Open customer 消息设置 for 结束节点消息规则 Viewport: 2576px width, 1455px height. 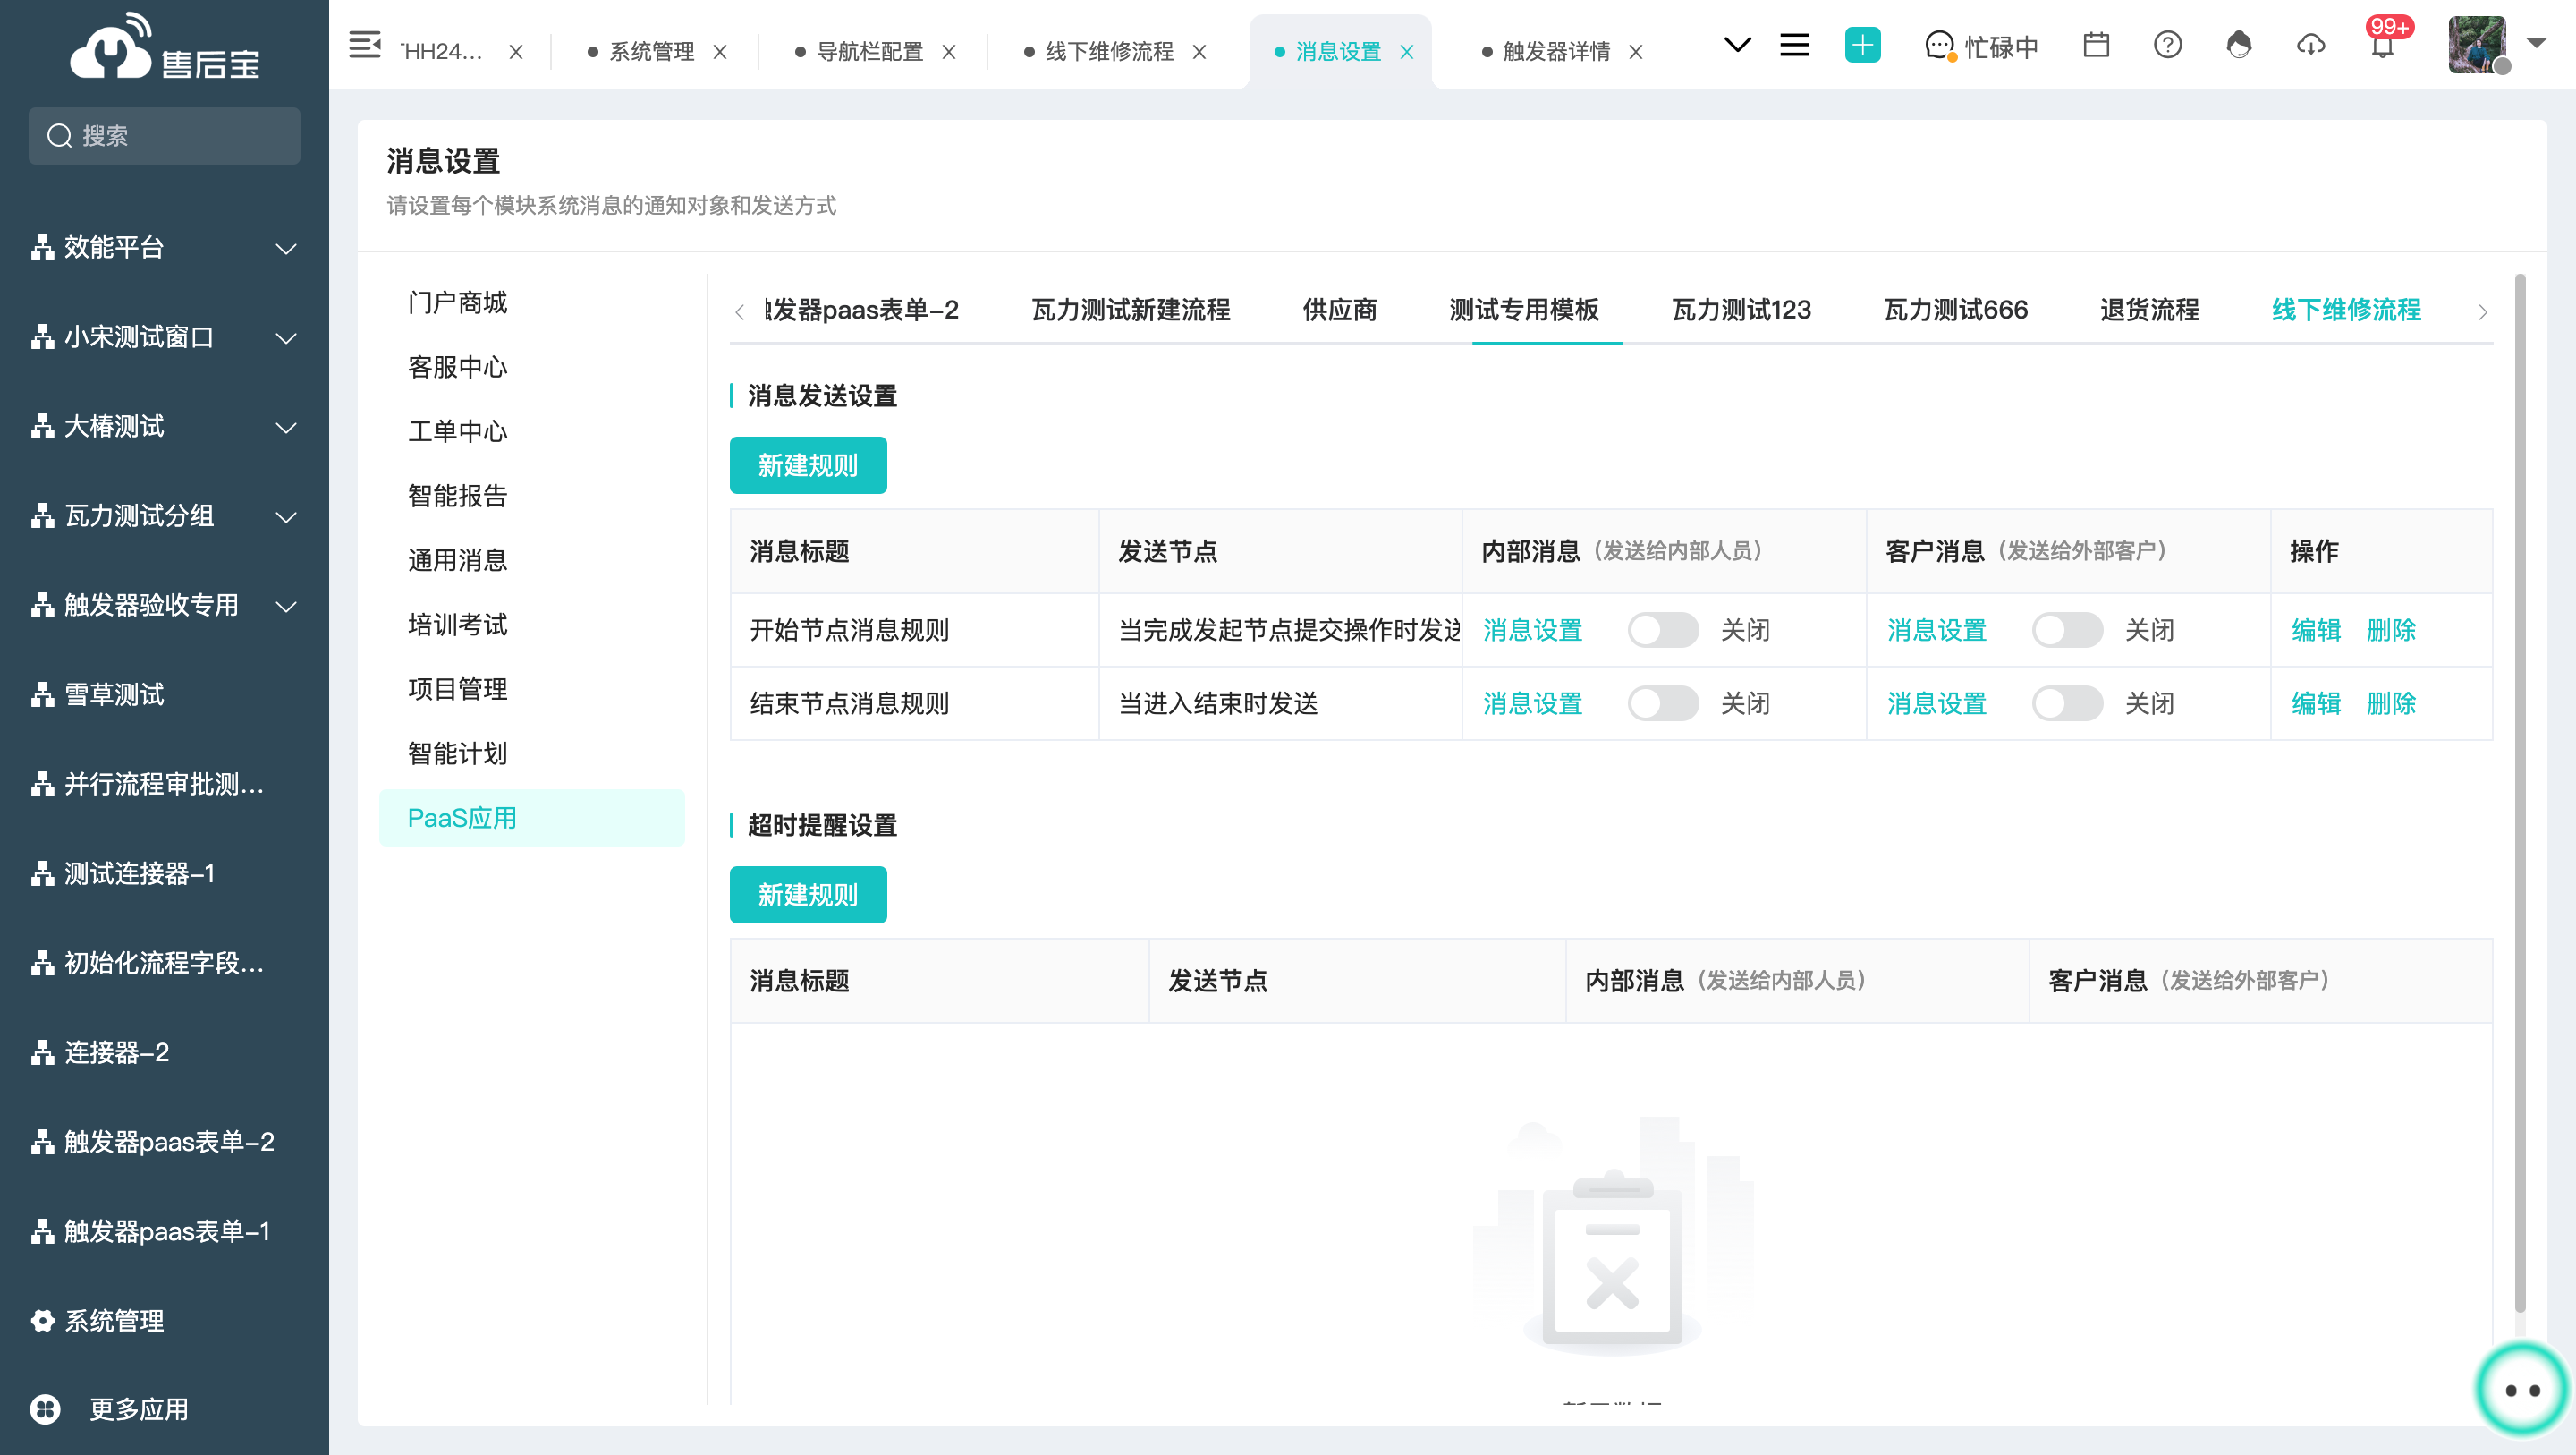[1936, 703]
